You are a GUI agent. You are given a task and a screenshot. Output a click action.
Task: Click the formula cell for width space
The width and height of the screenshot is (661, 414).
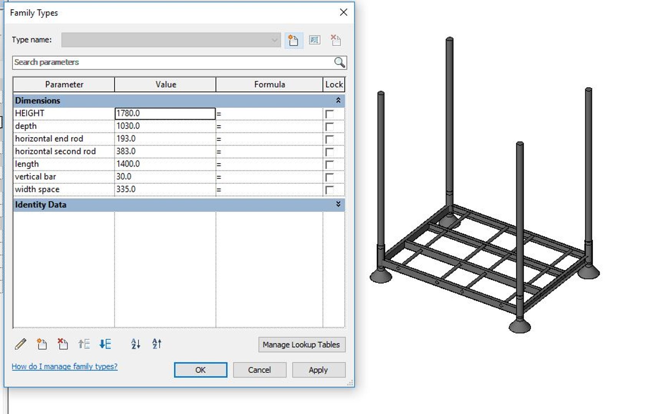coord(269,189)
